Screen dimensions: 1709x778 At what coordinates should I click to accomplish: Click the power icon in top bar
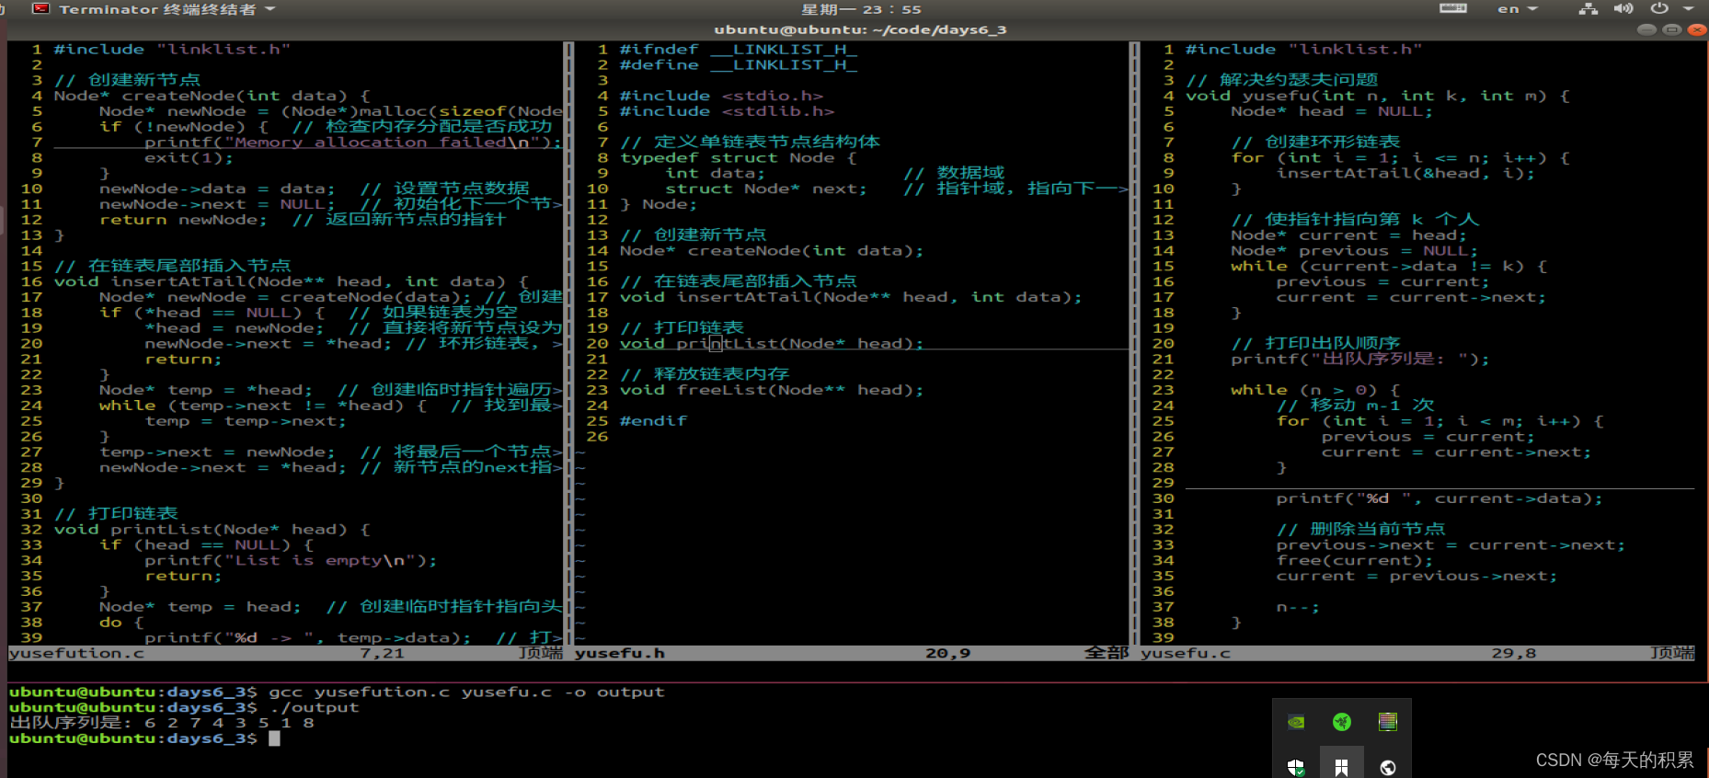1659,8
